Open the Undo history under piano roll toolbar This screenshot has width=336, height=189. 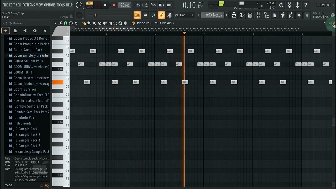(x=76, y=23)
